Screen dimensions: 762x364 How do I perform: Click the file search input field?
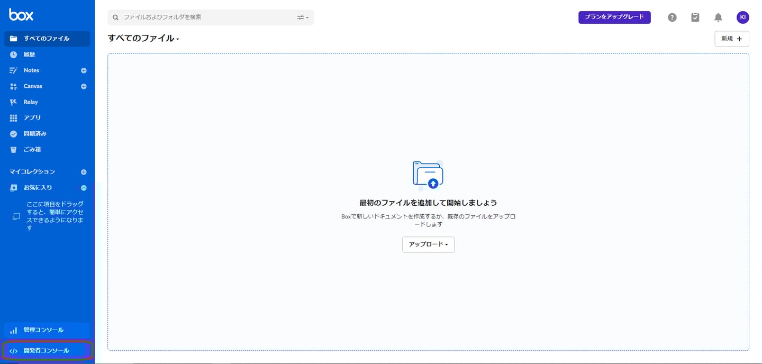tap(206, 17)
